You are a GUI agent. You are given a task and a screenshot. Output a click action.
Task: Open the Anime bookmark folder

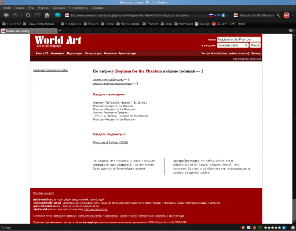pos(107,24)
